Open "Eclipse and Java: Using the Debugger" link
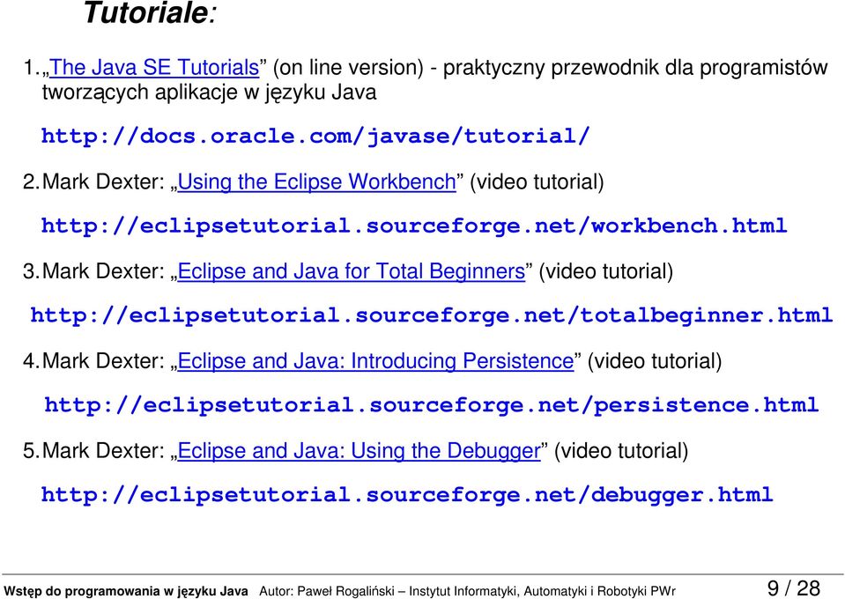Screen dimensions: 845x599 click(359, 451)
